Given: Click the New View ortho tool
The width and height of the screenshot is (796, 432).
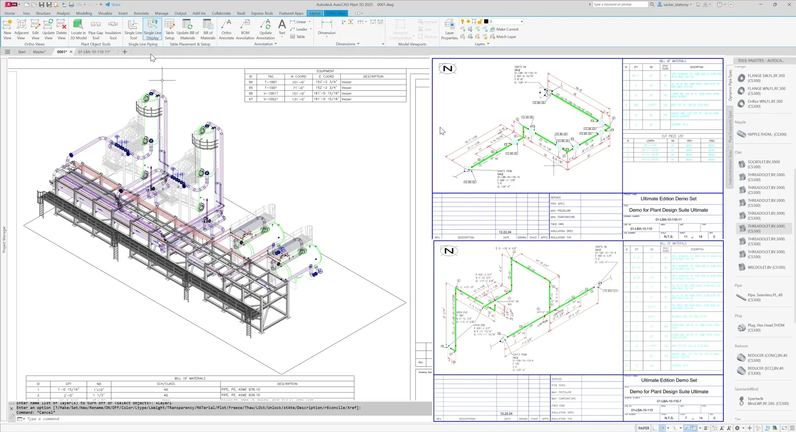Looking at the screenshot, I should (x=7, y=29).
